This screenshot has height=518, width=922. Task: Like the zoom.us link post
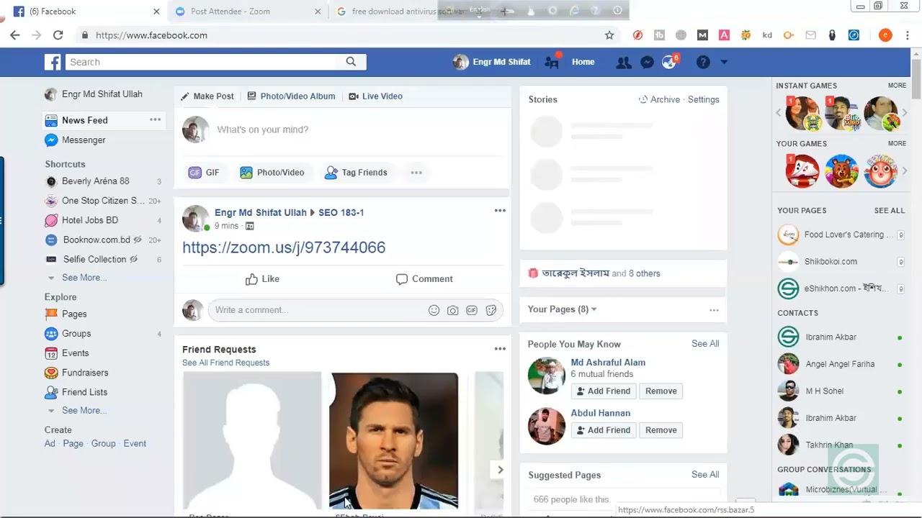click(x=262, y=279)
